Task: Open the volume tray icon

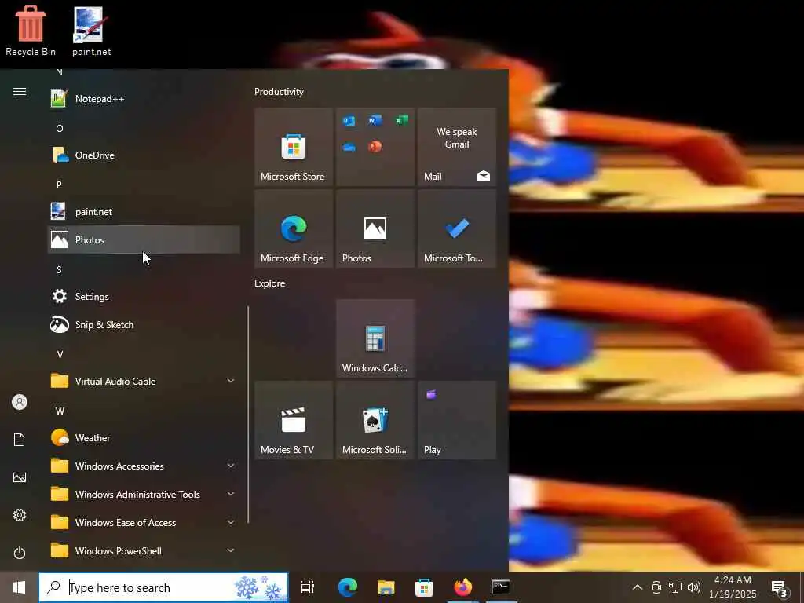Action: 693,587
